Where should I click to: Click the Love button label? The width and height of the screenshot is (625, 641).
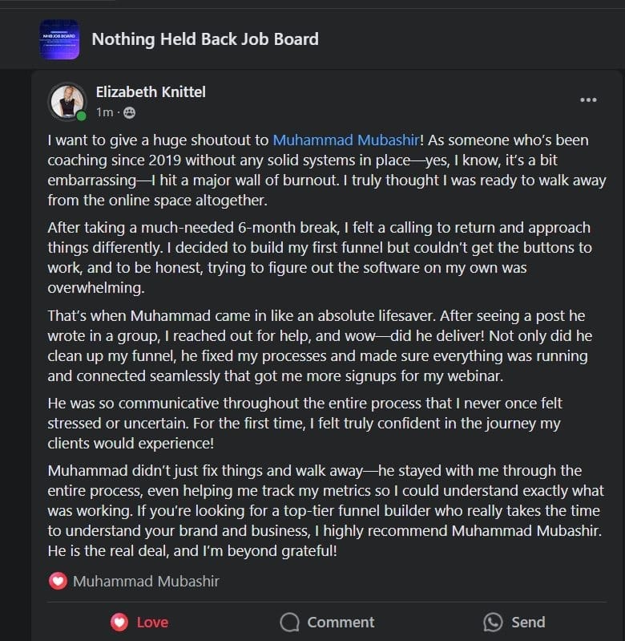pos(152,622)
